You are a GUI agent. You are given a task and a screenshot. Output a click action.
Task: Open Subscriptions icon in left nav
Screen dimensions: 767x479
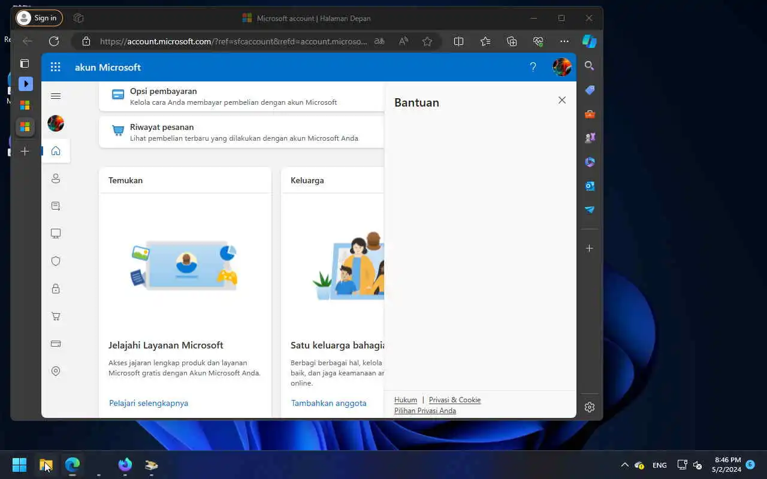click(x=56, y=206)
